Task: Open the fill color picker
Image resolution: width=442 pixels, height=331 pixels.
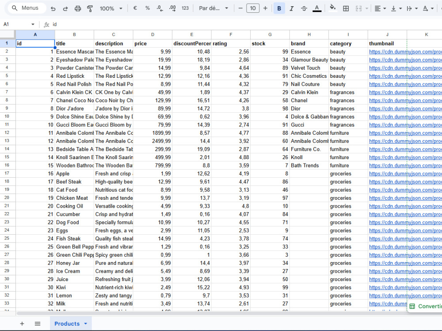Action: point(333,8)
